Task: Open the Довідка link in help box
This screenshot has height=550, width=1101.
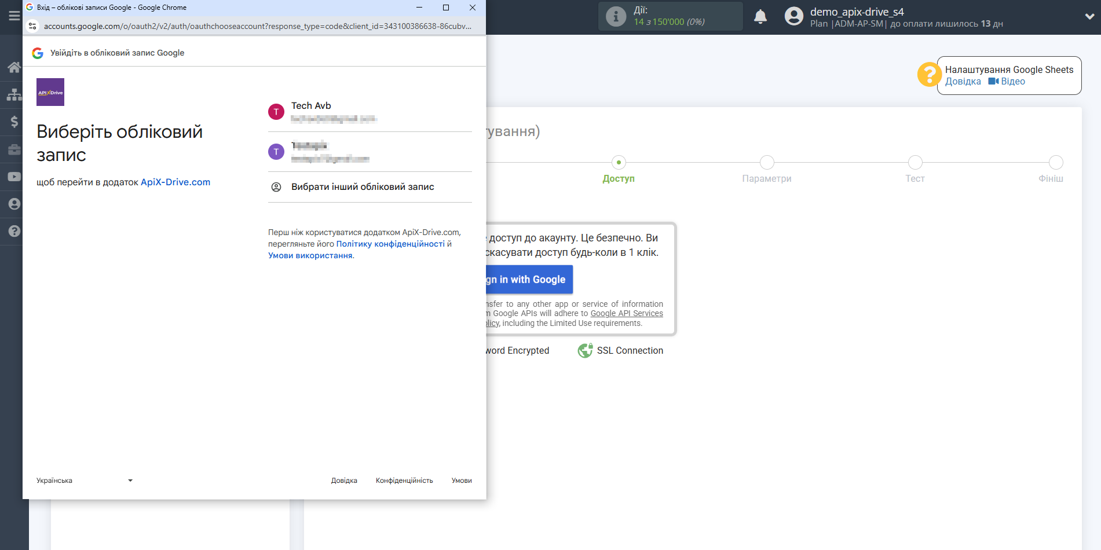Action: click(963, 82)
